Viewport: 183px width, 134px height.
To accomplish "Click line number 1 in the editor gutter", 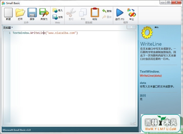I will [10, 33].
